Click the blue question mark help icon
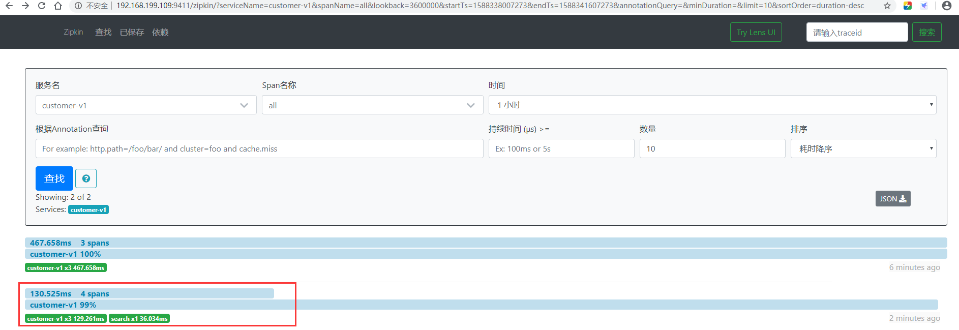The height and width of the screenshot is (330, 959). (x=86, y=178)
